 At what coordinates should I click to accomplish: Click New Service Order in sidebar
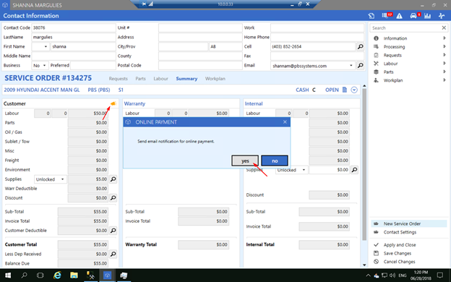[x=409, y=223]
